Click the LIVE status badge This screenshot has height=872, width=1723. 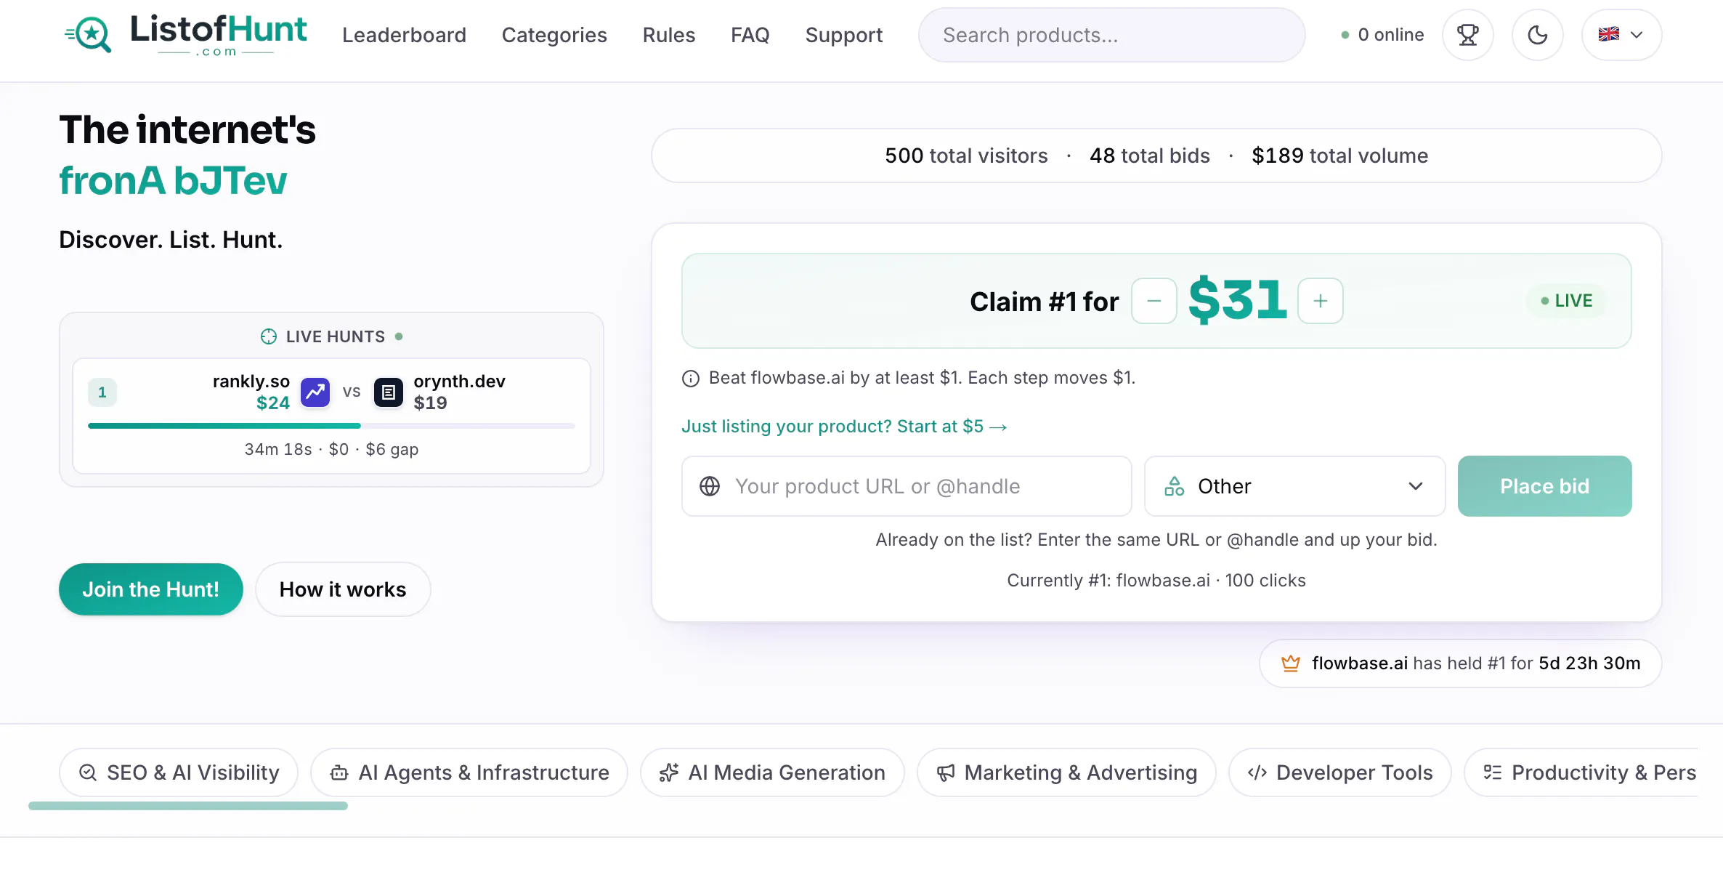[1567, 301]
